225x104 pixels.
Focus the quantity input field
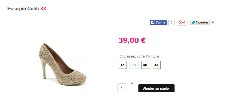coord(122,88)
